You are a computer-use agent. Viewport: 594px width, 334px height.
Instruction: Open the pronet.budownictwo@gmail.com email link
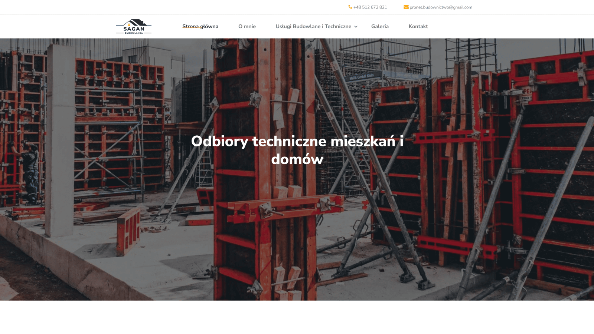(x=441, y=7)
